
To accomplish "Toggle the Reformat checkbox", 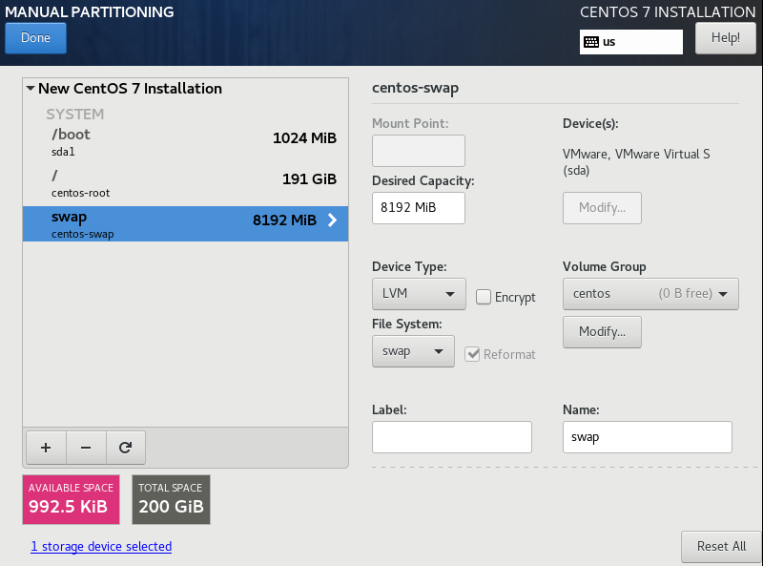I will click(x=472, y=354).
